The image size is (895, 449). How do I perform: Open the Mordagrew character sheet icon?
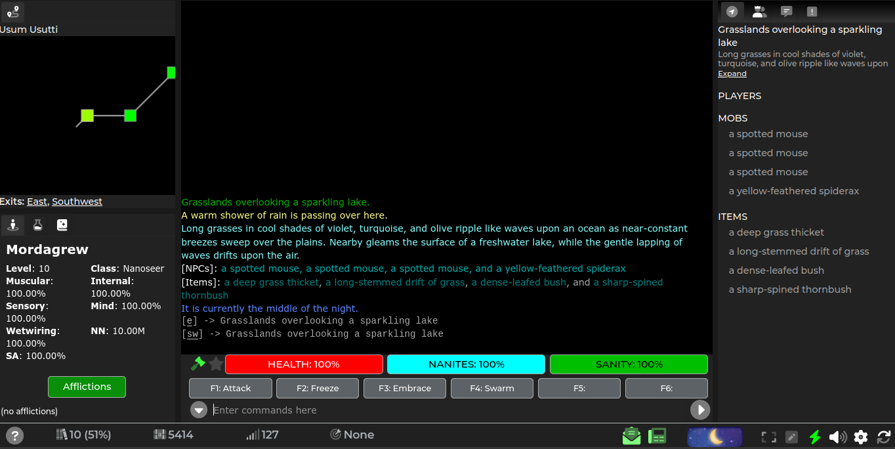12,225
